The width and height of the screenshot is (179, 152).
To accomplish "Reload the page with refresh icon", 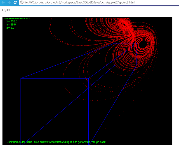I will point(15,2).
